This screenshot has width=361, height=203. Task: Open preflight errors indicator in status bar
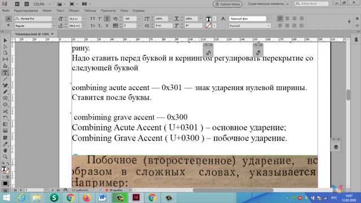click(114, 190)
